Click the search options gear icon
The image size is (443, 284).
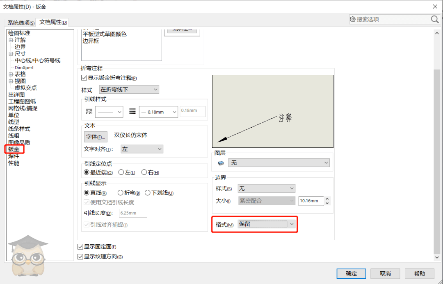352,19
